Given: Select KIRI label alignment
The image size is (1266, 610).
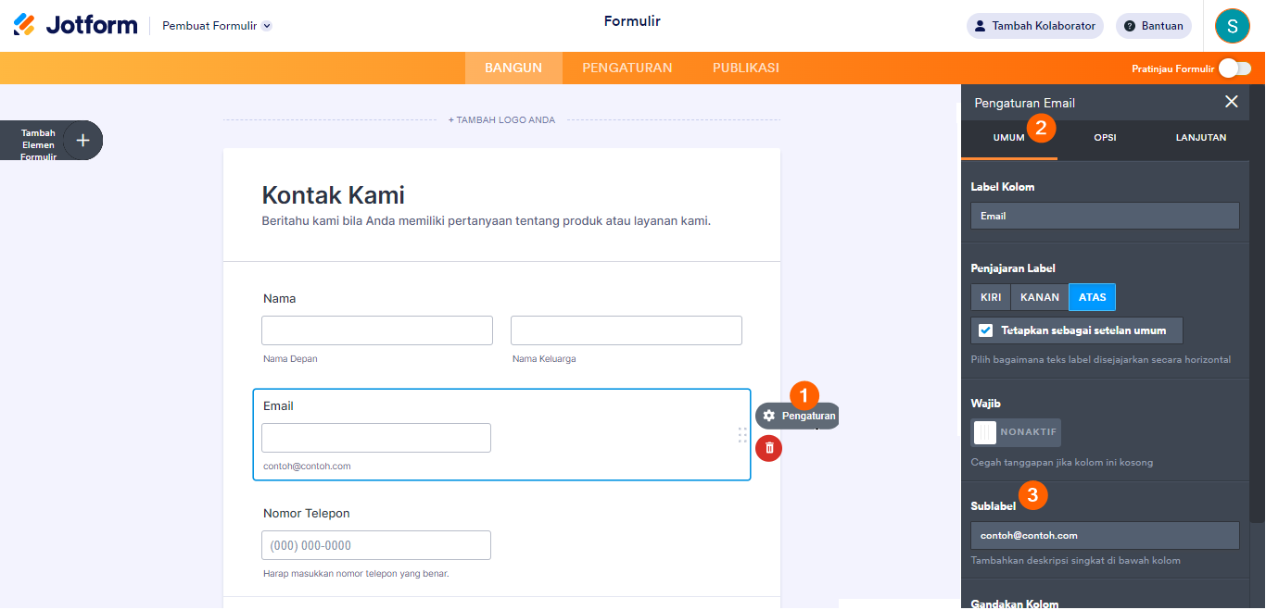Looking at the screenshot, I should pos(990,296).
